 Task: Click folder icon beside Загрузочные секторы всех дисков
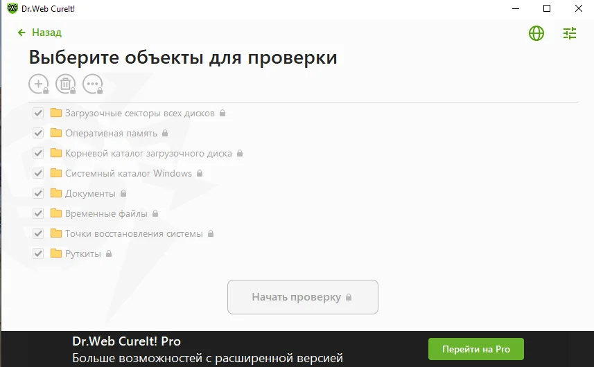(56, 113)
